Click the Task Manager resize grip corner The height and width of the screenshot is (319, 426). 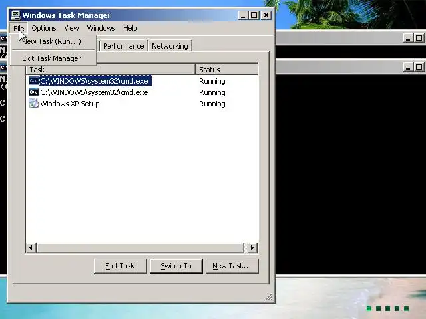click(x=269, y=297)
